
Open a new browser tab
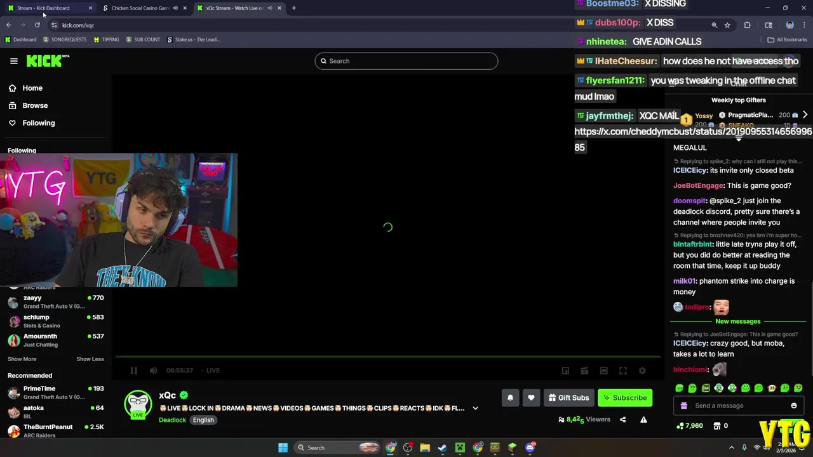pos(293,8)
